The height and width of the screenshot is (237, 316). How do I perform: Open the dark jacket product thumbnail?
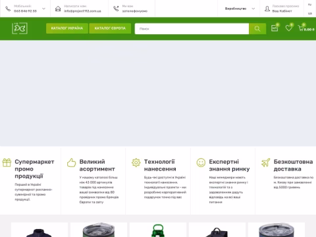click(39, 230)
